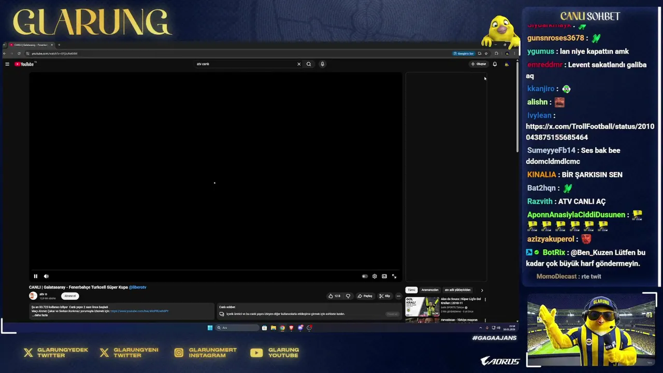Open the atv channel avatar

coord(33,296)
